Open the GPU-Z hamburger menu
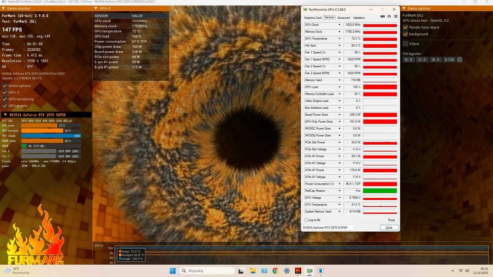 (x=395, y=16)
